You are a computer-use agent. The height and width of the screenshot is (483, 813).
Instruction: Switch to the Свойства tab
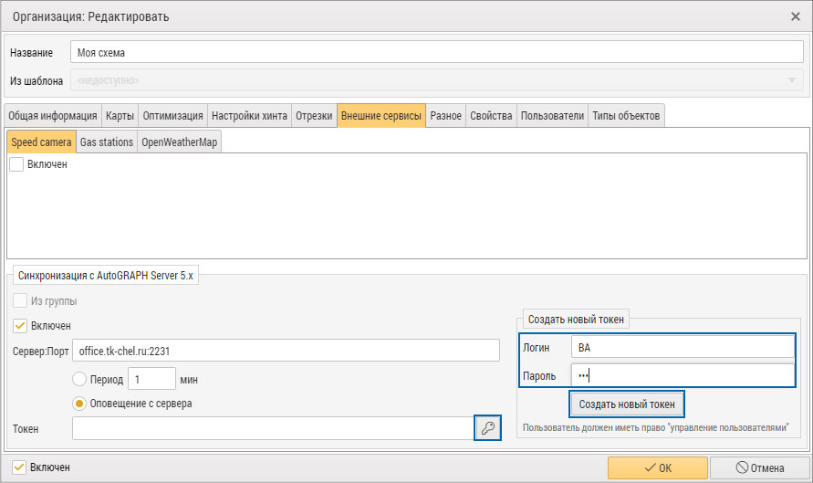coord(491,116)
